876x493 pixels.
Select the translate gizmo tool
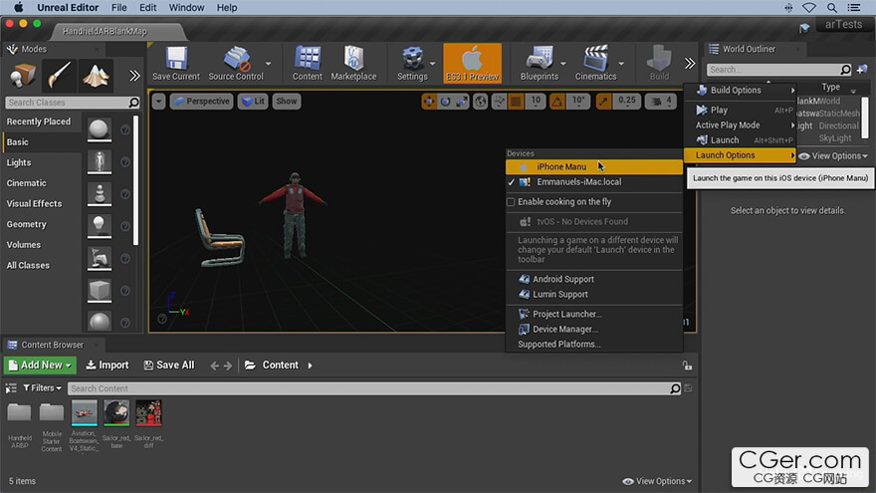[429, 102]
